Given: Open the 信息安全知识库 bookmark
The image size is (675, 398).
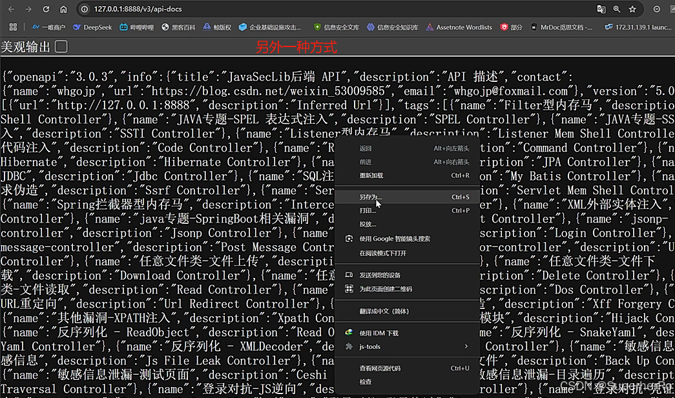Looking at the screenshot, I should click(392, 27).
